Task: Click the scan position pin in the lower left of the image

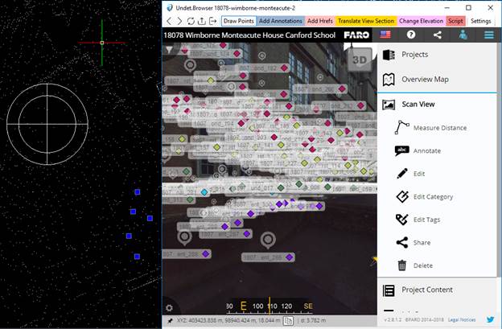Action: coord(184,238)
